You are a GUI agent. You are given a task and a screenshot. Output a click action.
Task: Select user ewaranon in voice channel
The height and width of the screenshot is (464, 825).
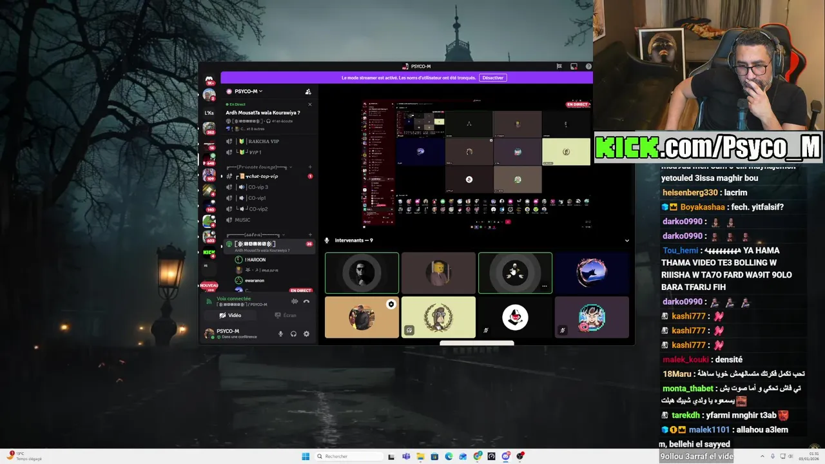pyautogui.click(x=254, y=280)
